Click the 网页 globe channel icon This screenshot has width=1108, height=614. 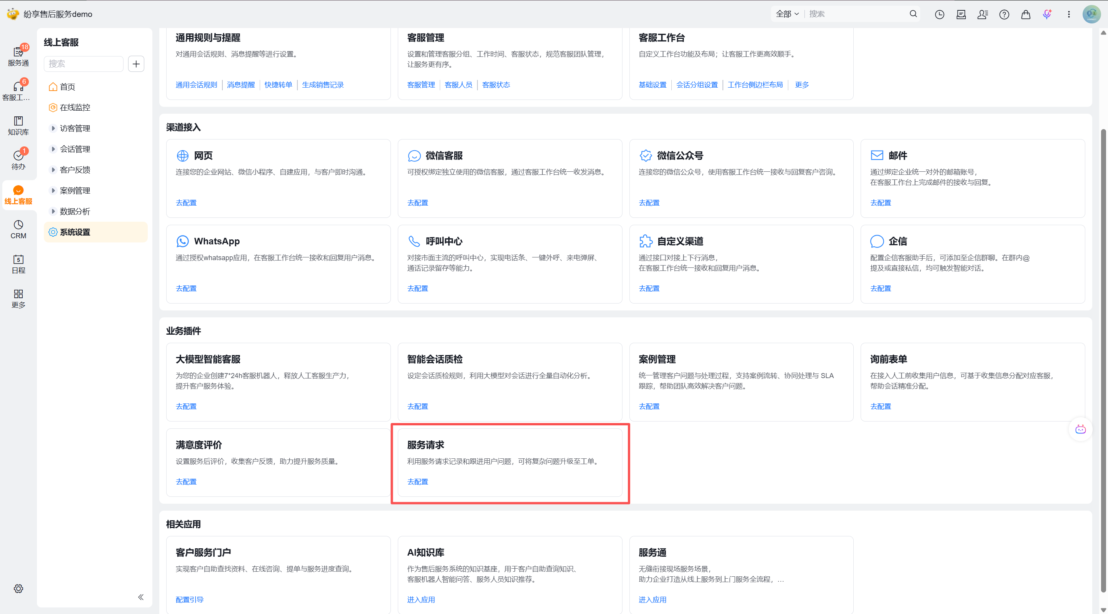(182, 156)
